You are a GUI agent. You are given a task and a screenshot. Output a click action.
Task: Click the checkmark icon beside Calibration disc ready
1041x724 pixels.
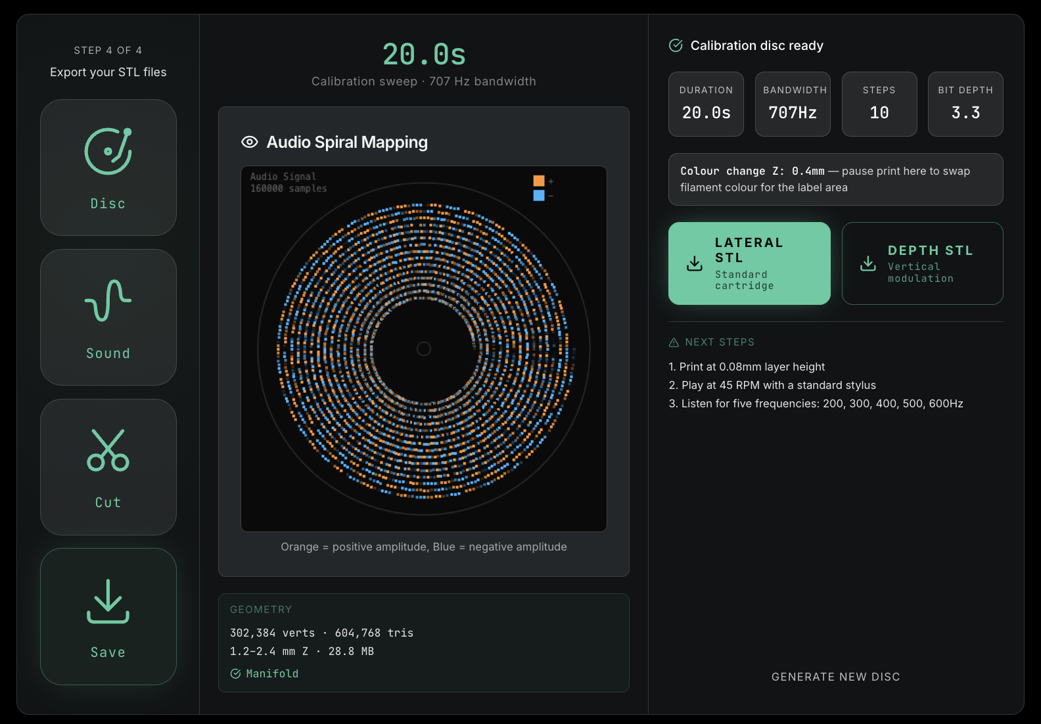676,45
